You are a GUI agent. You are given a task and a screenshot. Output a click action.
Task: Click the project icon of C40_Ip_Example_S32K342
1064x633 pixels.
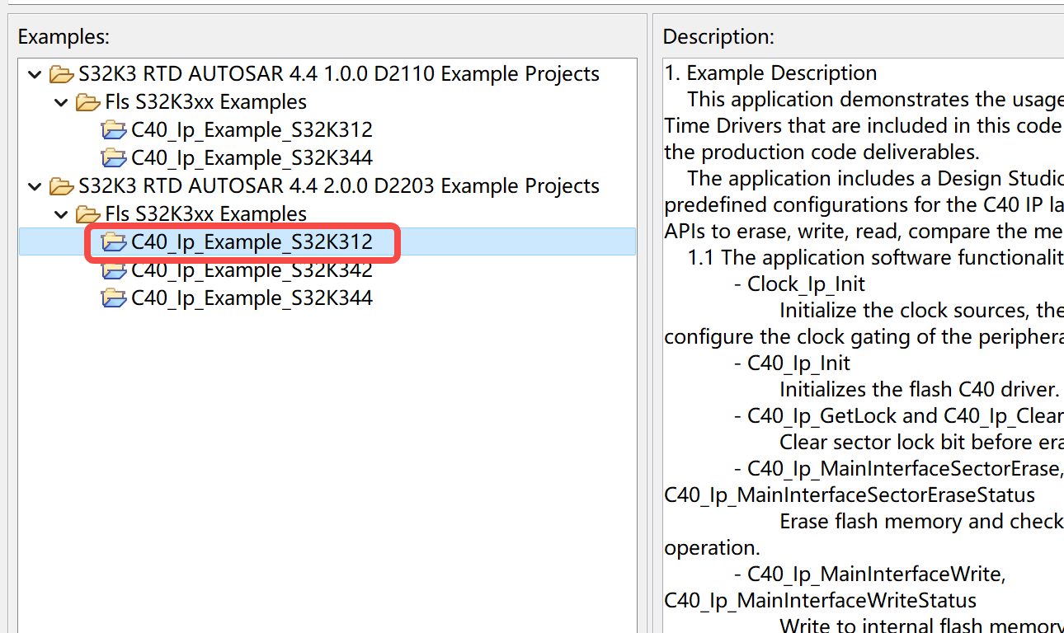(114, 270)
